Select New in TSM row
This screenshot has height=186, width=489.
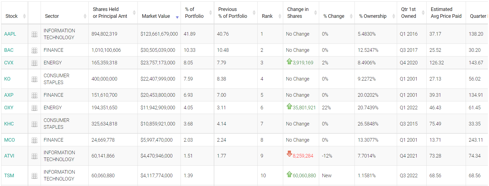point(327,176)
